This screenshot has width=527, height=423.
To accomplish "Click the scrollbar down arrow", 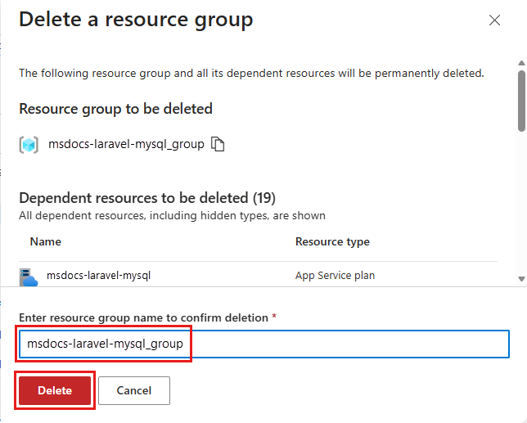I will 521,279.
